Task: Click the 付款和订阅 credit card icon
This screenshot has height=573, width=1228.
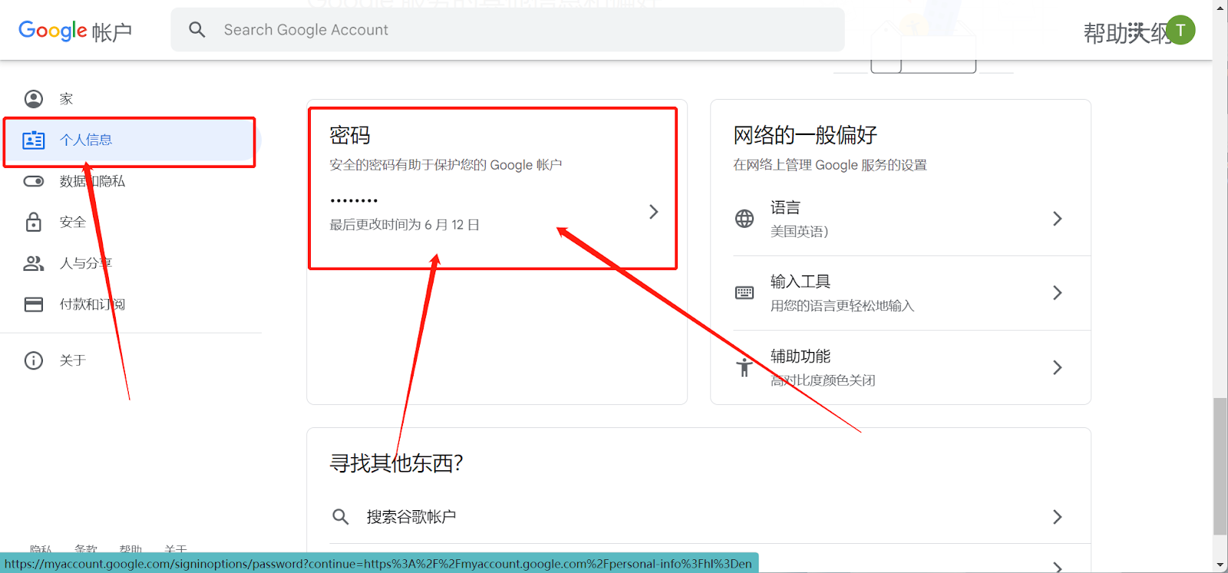Action: [34, 305]
